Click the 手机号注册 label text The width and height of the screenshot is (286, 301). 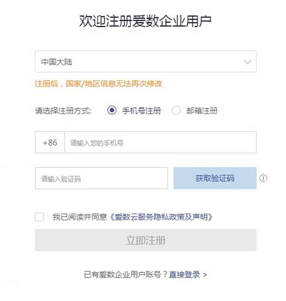(142, 111)
